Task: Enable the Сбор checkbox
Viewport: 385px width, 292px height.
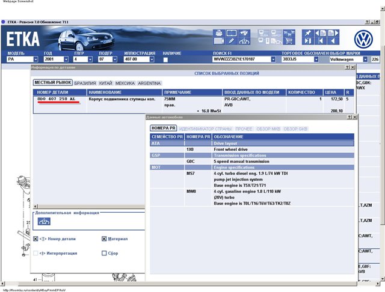Action: click(x=104, y=253)
